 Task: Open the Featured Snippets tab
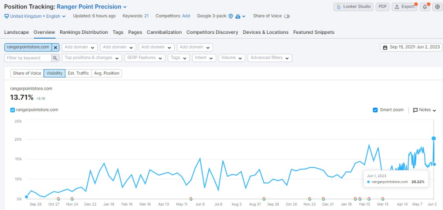point(314,32)
